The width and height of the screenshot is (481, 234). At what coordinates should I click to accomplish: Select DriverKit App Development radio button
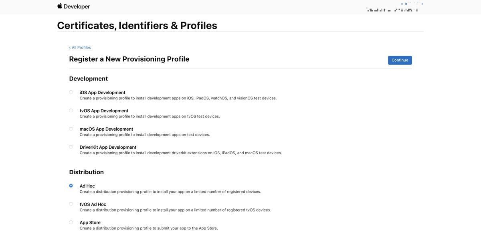71,147
